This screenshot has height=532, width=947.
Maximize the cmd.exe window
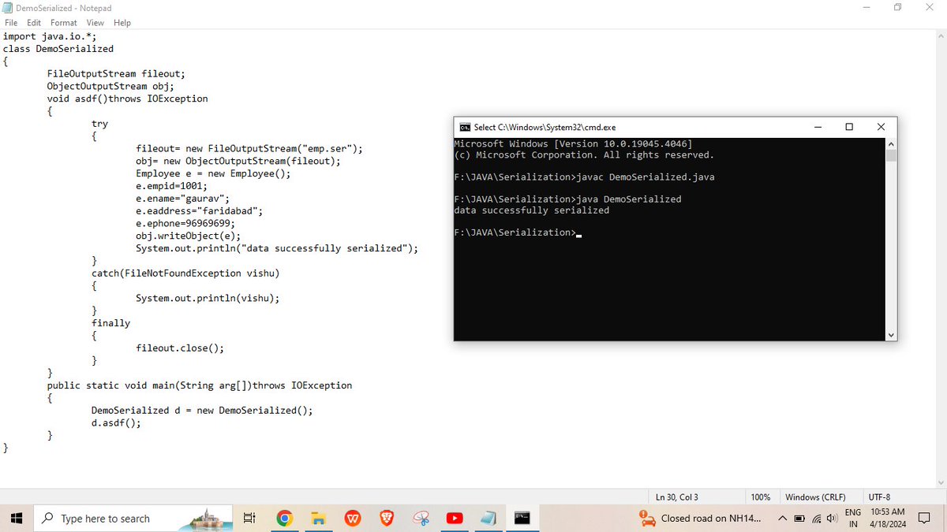849,127
